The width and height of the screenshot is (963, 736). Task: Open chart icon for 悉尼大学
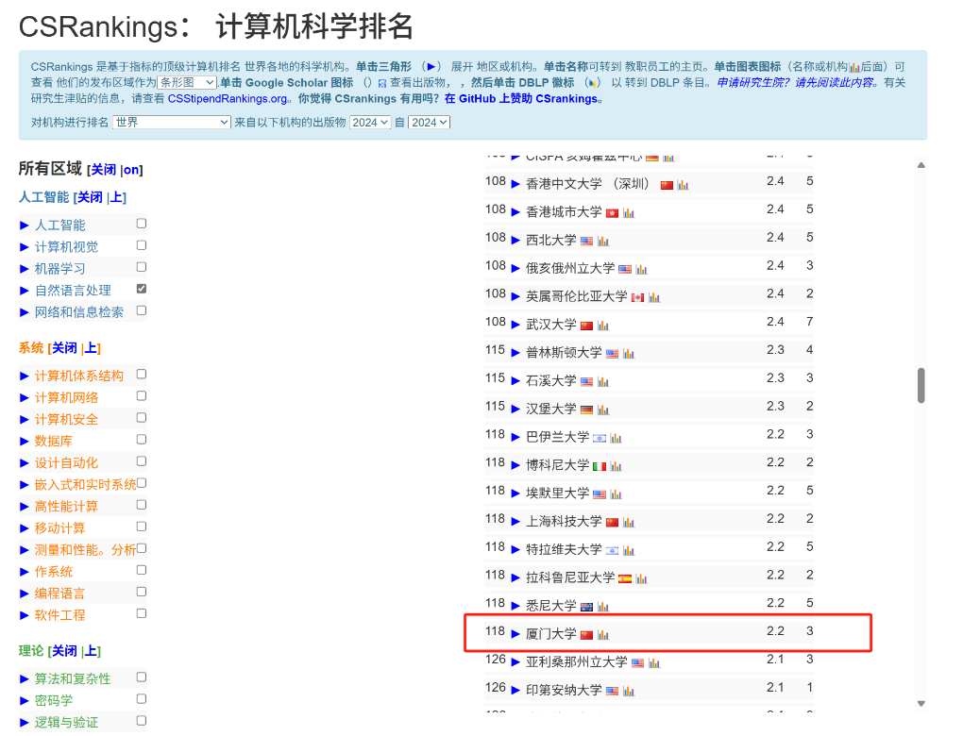(603, 607)
